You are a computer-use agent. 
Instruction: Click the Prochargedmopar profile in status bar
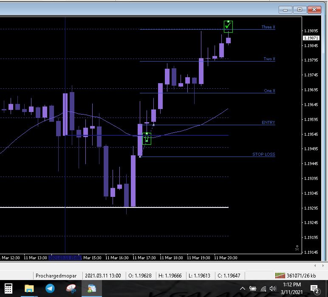(x=56, y=276)
